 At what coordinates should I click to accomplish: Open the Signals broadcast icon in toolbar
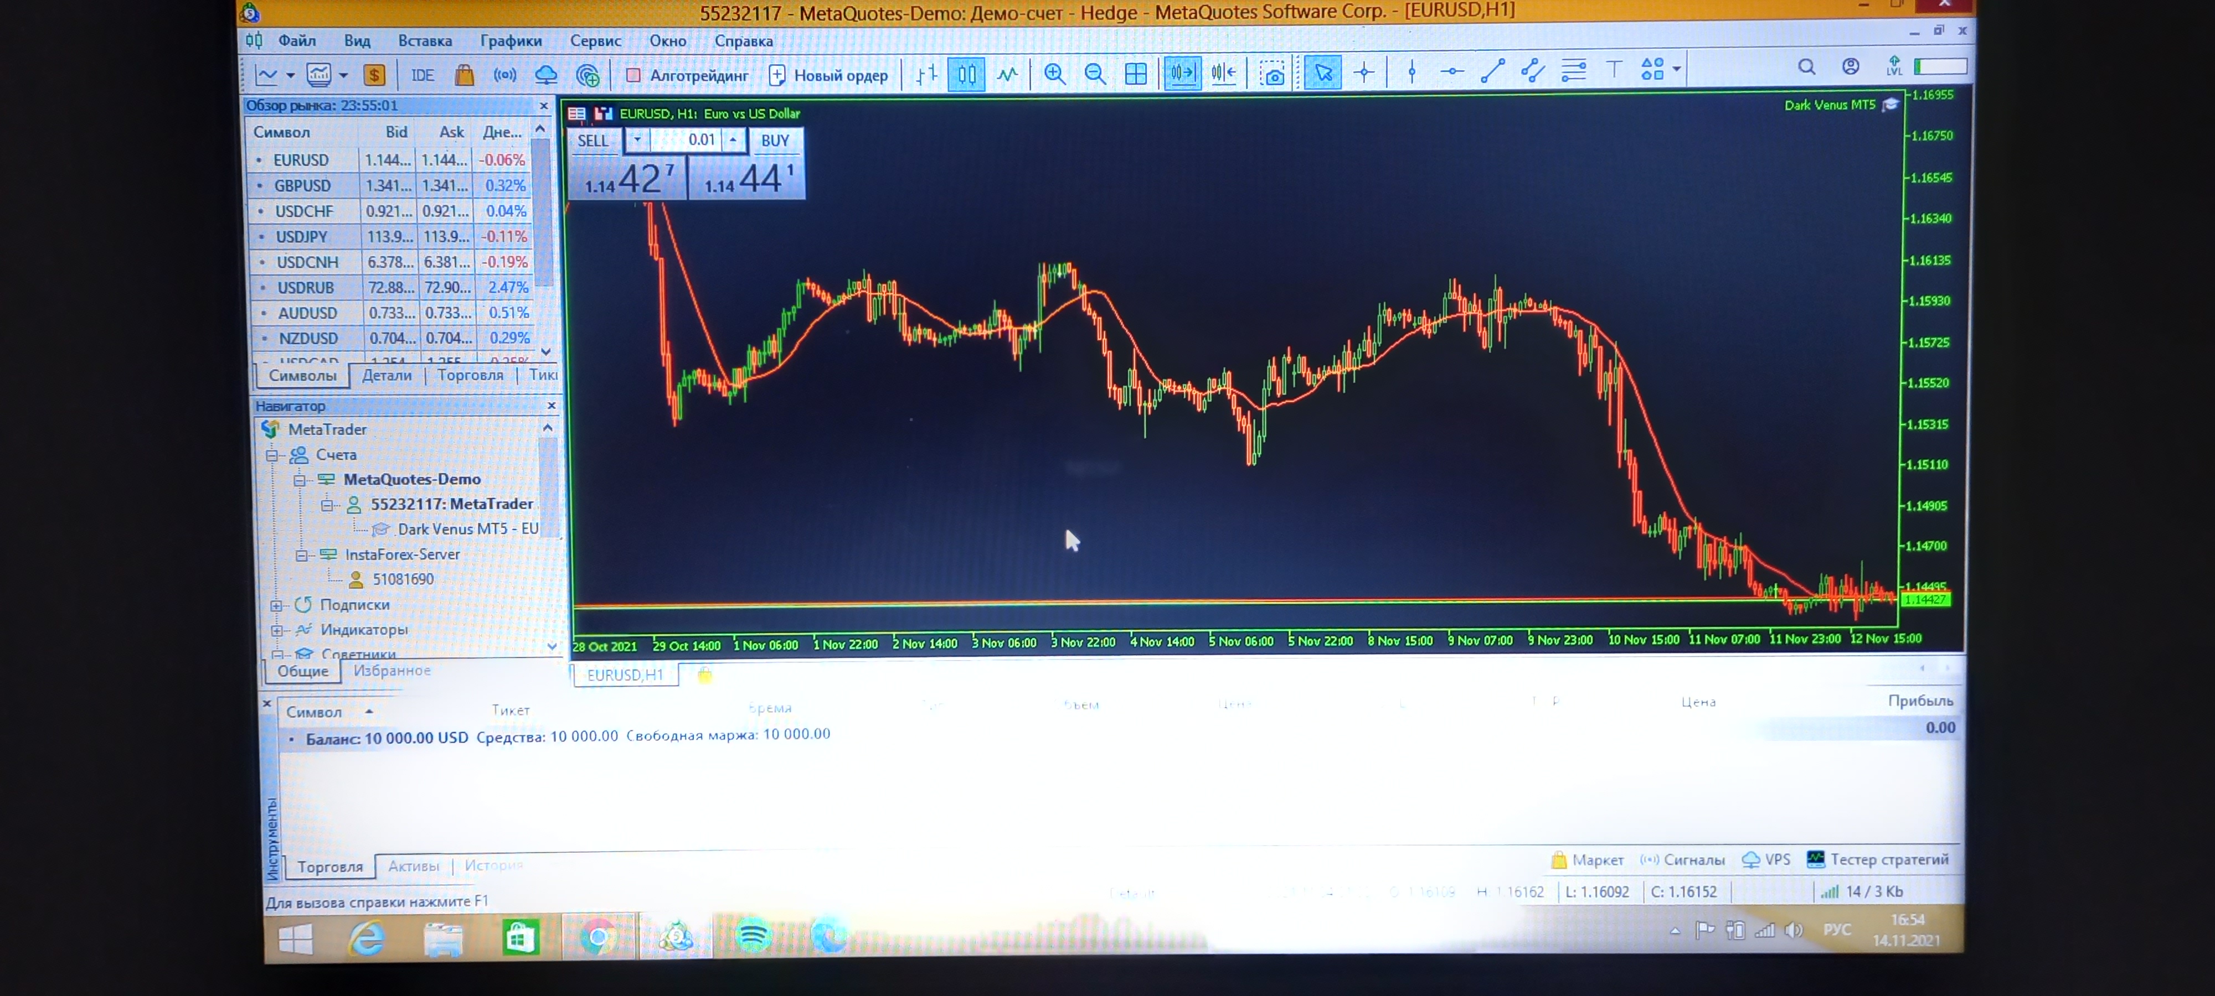tap(504, 75)
